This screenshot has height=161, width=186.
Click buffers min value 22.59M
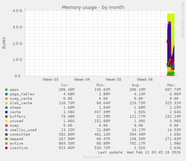coord(103,117)
